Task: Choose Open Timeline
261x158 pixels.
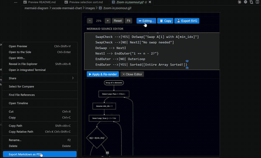Action: tap(40, 103)
